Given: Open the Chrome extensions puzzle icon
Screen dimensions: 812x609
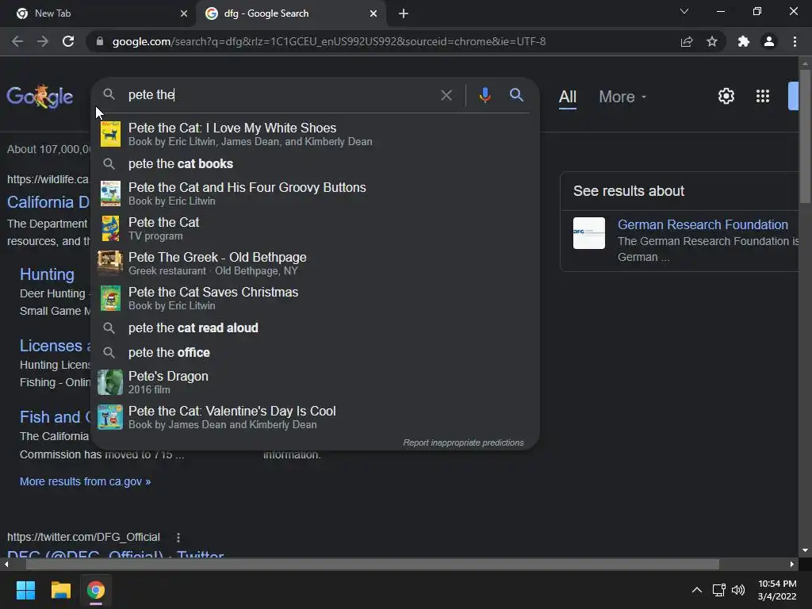Looking at the screenshot, I should (x=744, y=41).
